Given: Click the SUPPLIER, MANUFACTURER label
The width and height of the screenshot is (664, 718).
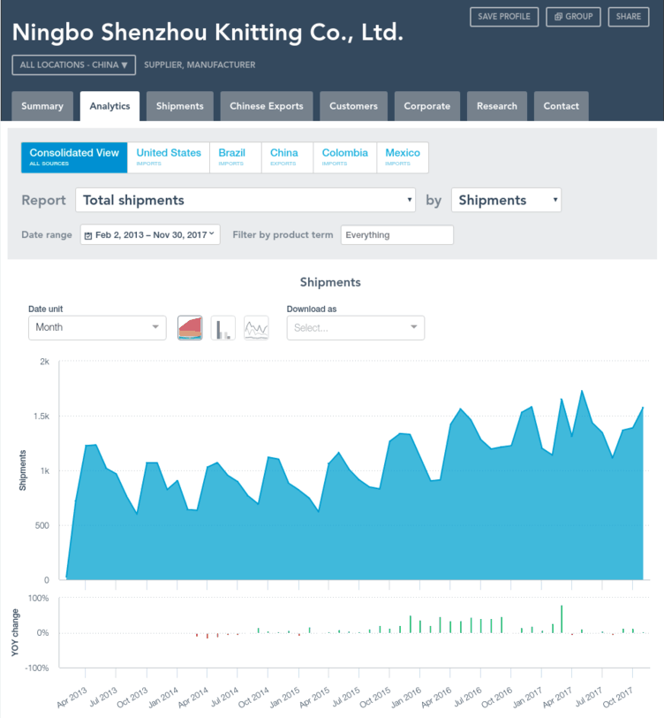Looking at the screenshot, I should [x=200, y=65].
